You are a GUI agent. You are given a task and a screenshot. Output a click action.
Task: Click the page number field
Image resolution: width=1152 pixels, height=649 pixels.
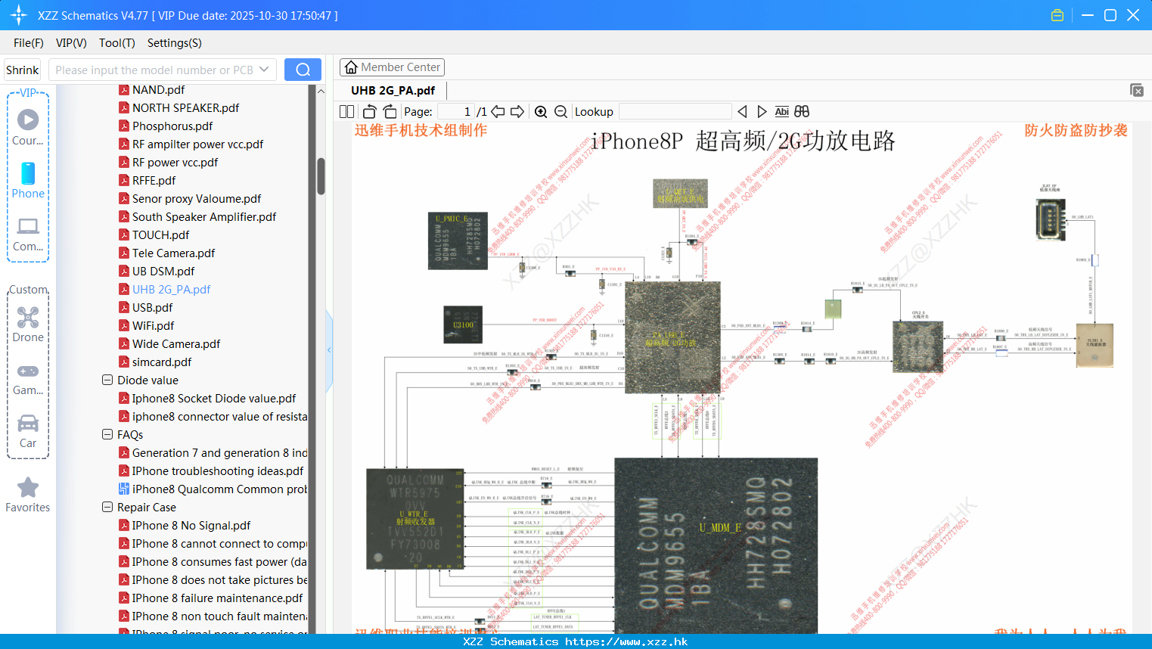pyautogui.click(x=456, y=111)
